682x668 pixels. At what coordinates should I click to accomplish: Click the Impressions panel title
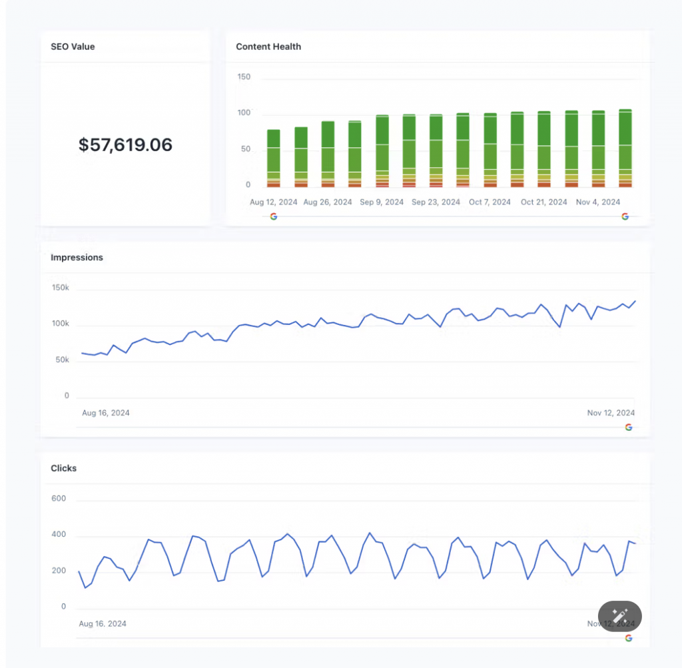(77, 258)
